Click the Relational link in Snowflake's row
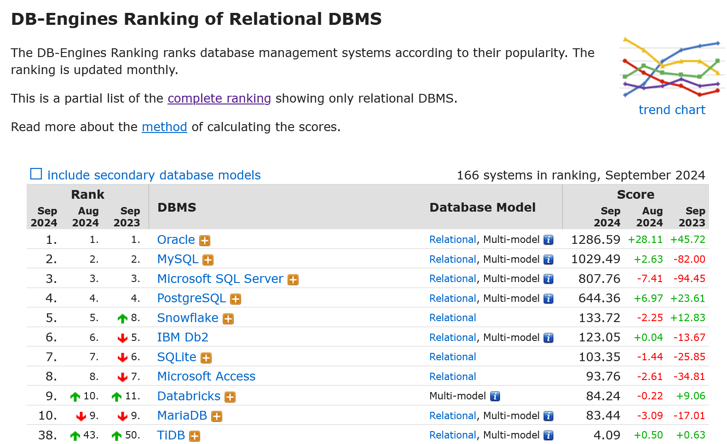This screenshot has height=444, width=727. (452, 318)
